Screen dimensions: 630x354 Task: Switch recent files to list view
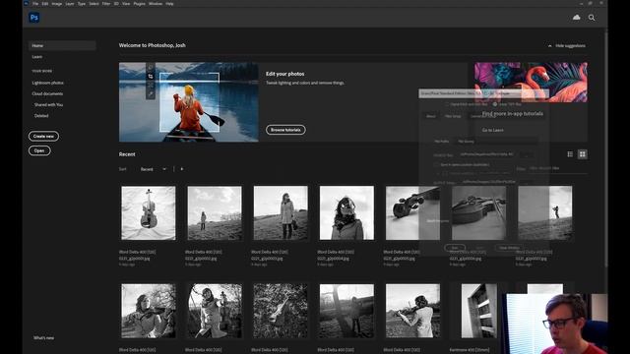[x=570, y=154]
